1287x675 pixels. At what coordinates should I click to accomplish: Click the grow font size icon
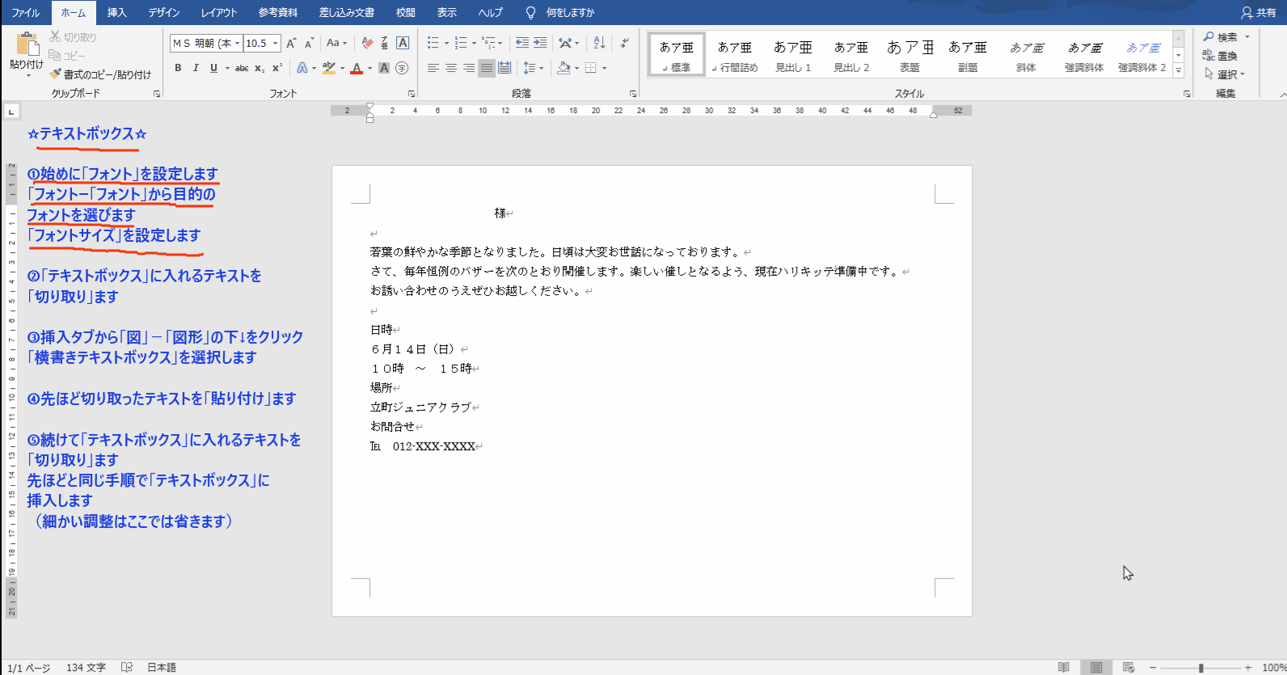click(291, 43)
